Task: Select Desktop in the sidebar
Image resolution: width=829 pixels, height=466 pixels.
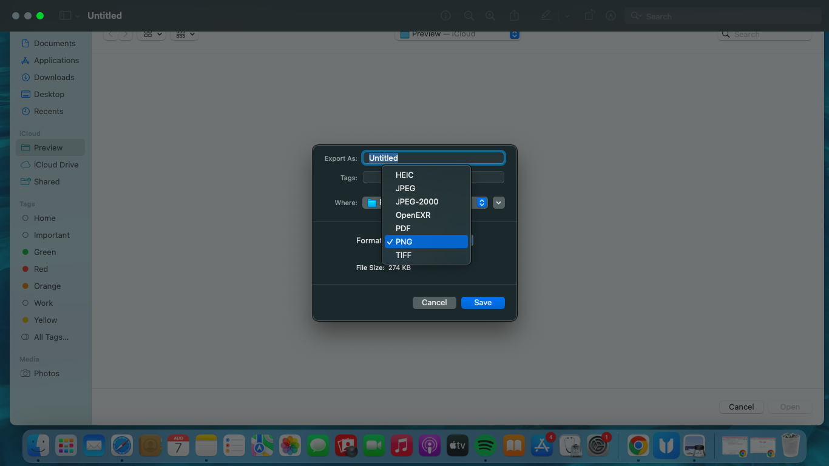Action: pyautogui.click(x=50, y=95)
